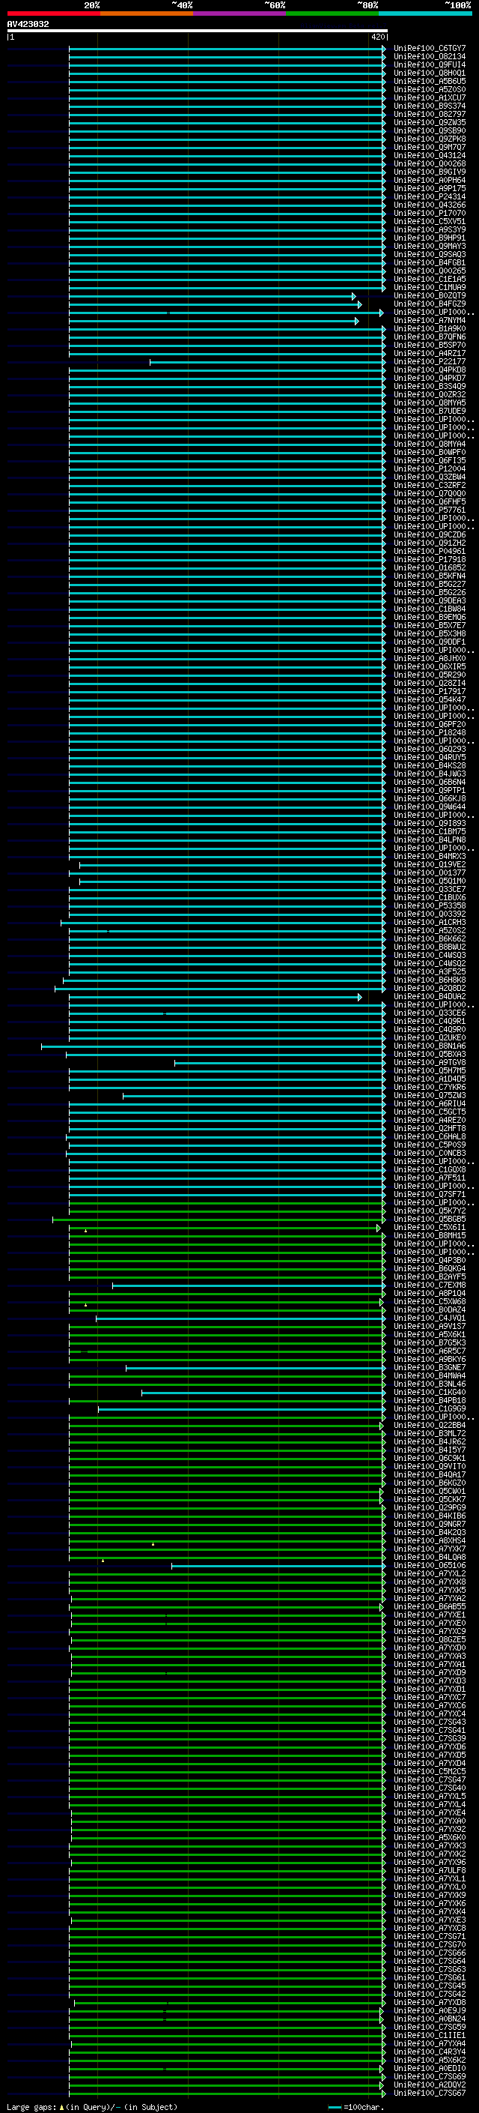Viewport: 479px width, 2113px height.
Task: Select the UniRef100_P04961 label
Action: point(429,551)
